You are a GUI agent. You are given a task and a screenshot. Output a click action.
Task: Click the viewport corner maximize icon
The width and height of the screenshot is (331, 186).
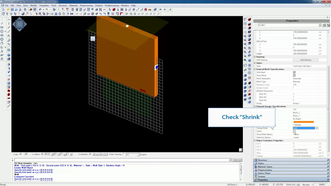(240, 150)
